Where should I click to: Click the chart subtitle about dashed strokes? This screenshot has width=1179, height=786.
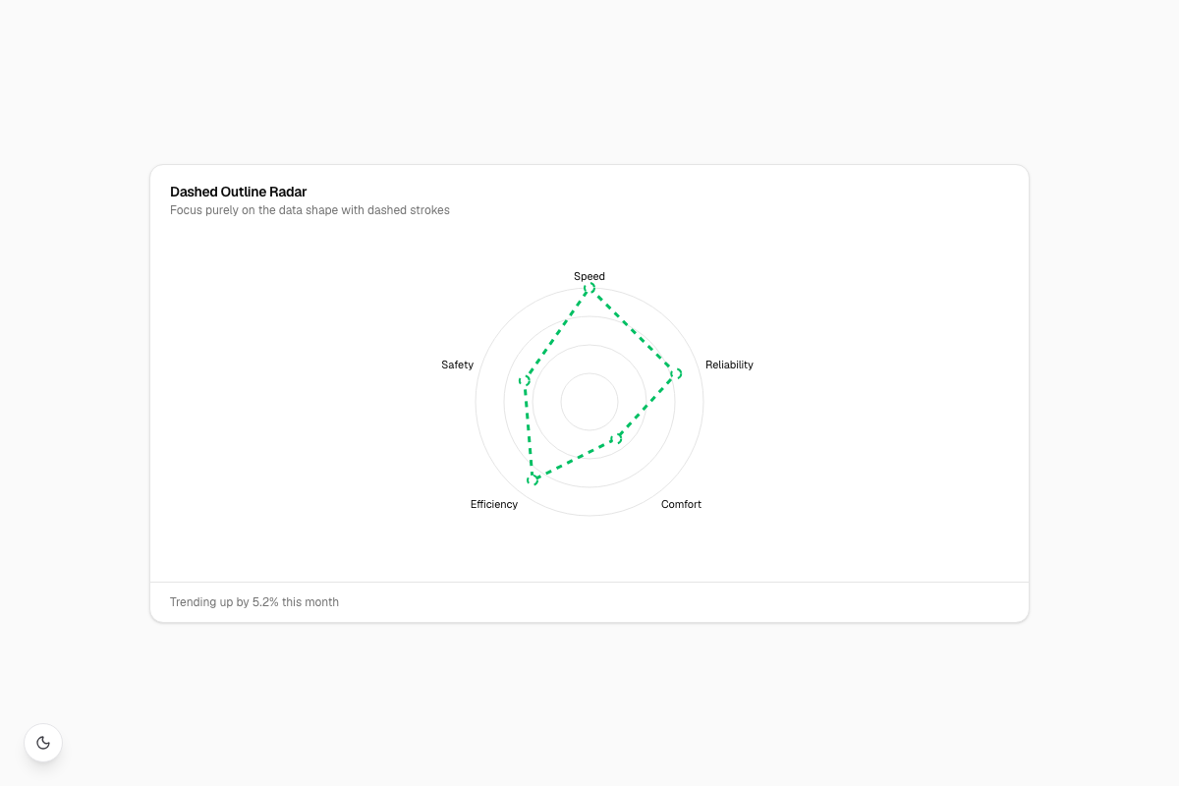point(309,210)
